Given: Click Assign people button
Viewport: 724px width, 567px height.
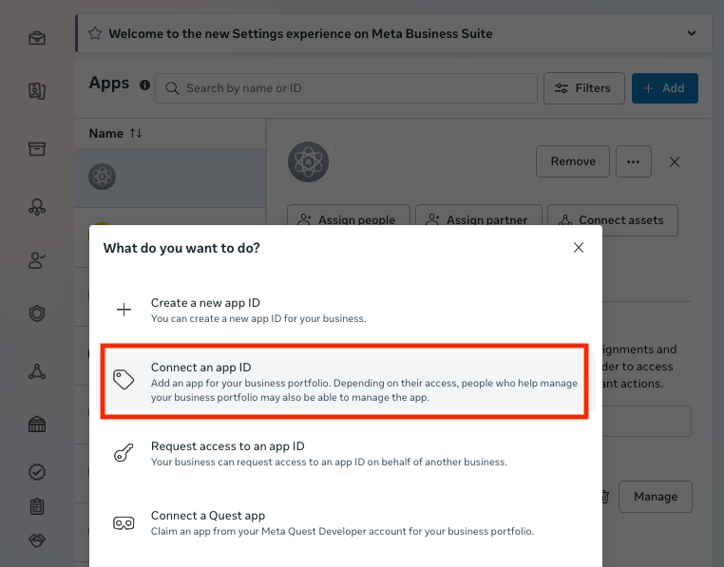Looking at the screenshot, I should [349, 216].
